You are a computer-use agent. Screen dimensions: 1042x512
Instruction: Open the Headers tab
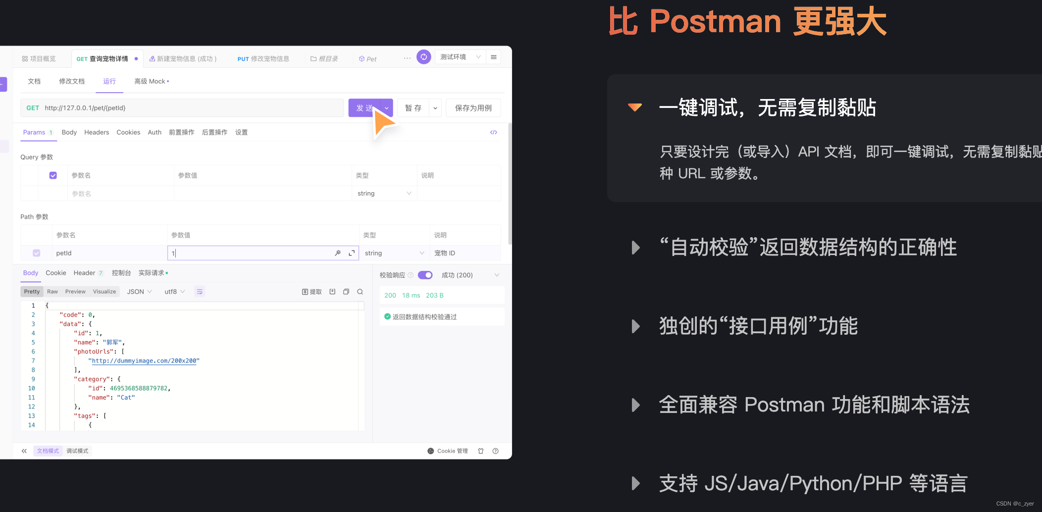[97, 132]
